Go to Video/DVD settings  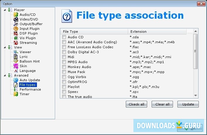29,19
